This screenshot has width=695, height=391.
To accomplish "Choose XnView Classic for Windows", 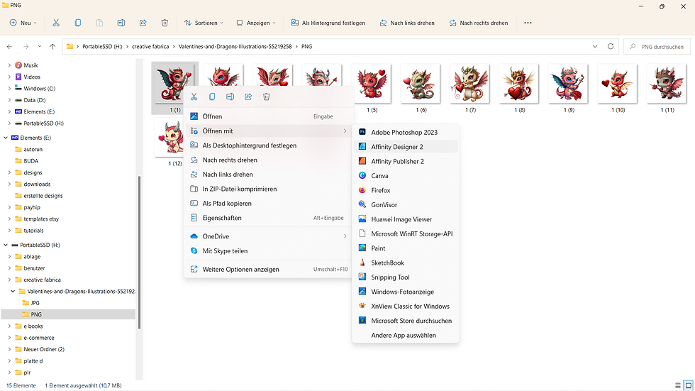I will 406,306.
